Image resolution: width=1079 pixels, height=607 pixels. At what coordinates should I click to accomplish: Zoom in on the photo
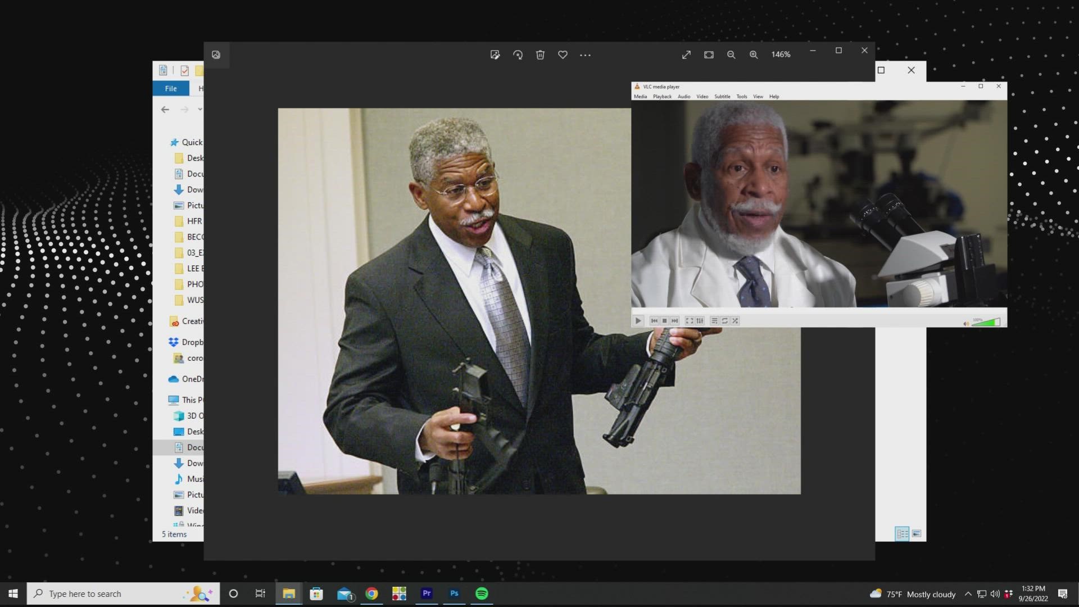[x=753, y=55]
